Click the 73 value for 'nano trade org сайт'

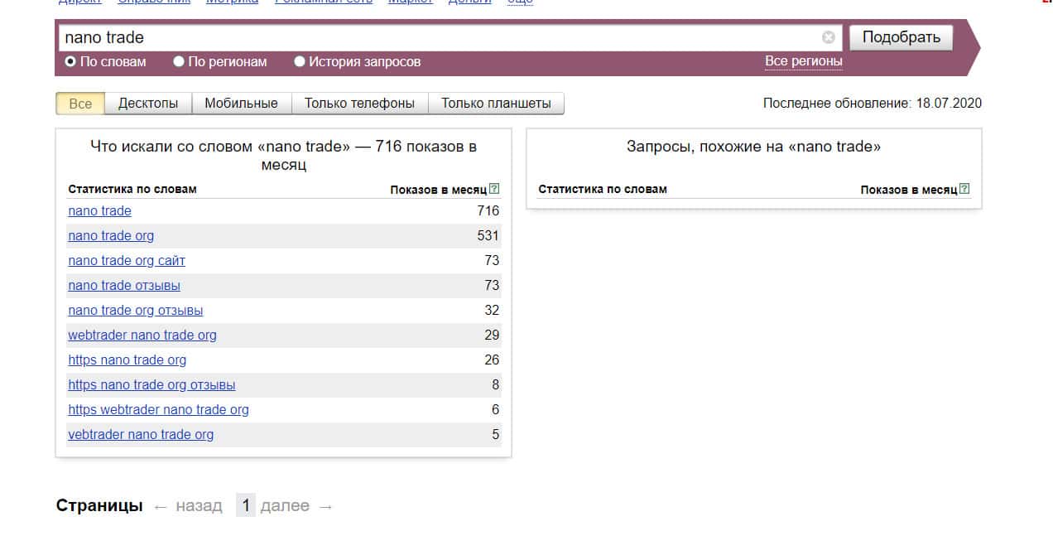coord(492,261)
